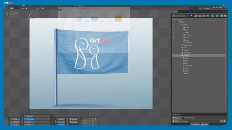Toggle Limit scanning checkbox
The image size is (232, 130).
pos(183,118)
